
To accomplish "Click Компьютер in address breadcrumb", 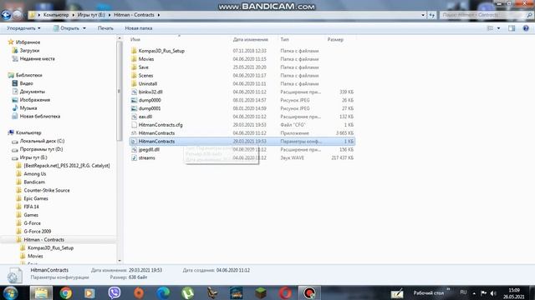I will point(56,15).
